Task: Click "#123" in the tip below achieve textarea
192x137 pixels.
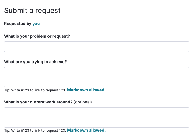Action: (x=25, y=90)
